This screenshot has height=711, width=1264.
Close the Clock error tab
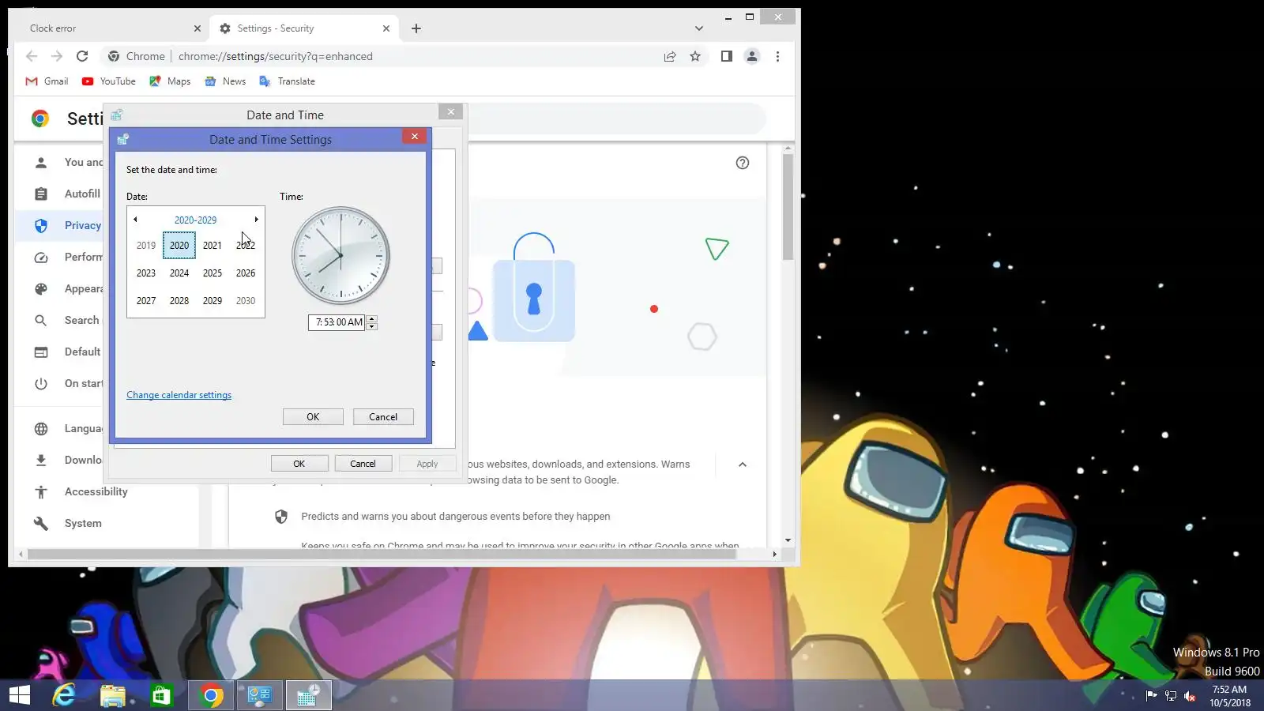pos(197,28)
